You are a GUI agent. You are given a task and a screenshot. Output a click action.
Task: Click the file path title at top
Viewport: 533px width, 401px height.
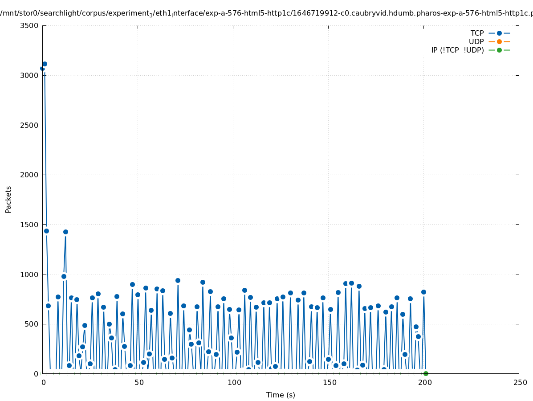point(266,13)
